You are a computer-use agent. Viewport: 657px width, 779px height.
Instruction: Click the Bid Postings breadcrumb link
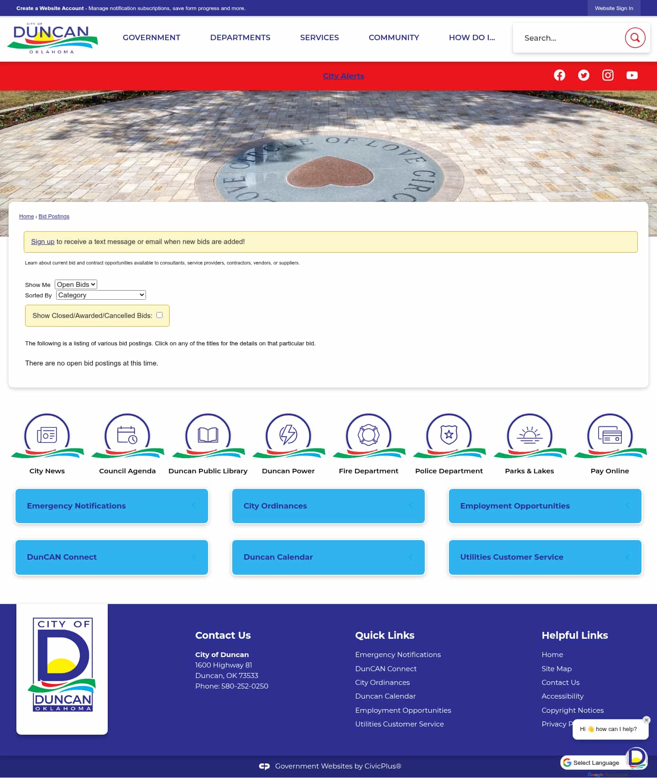[x=54, y=217]
